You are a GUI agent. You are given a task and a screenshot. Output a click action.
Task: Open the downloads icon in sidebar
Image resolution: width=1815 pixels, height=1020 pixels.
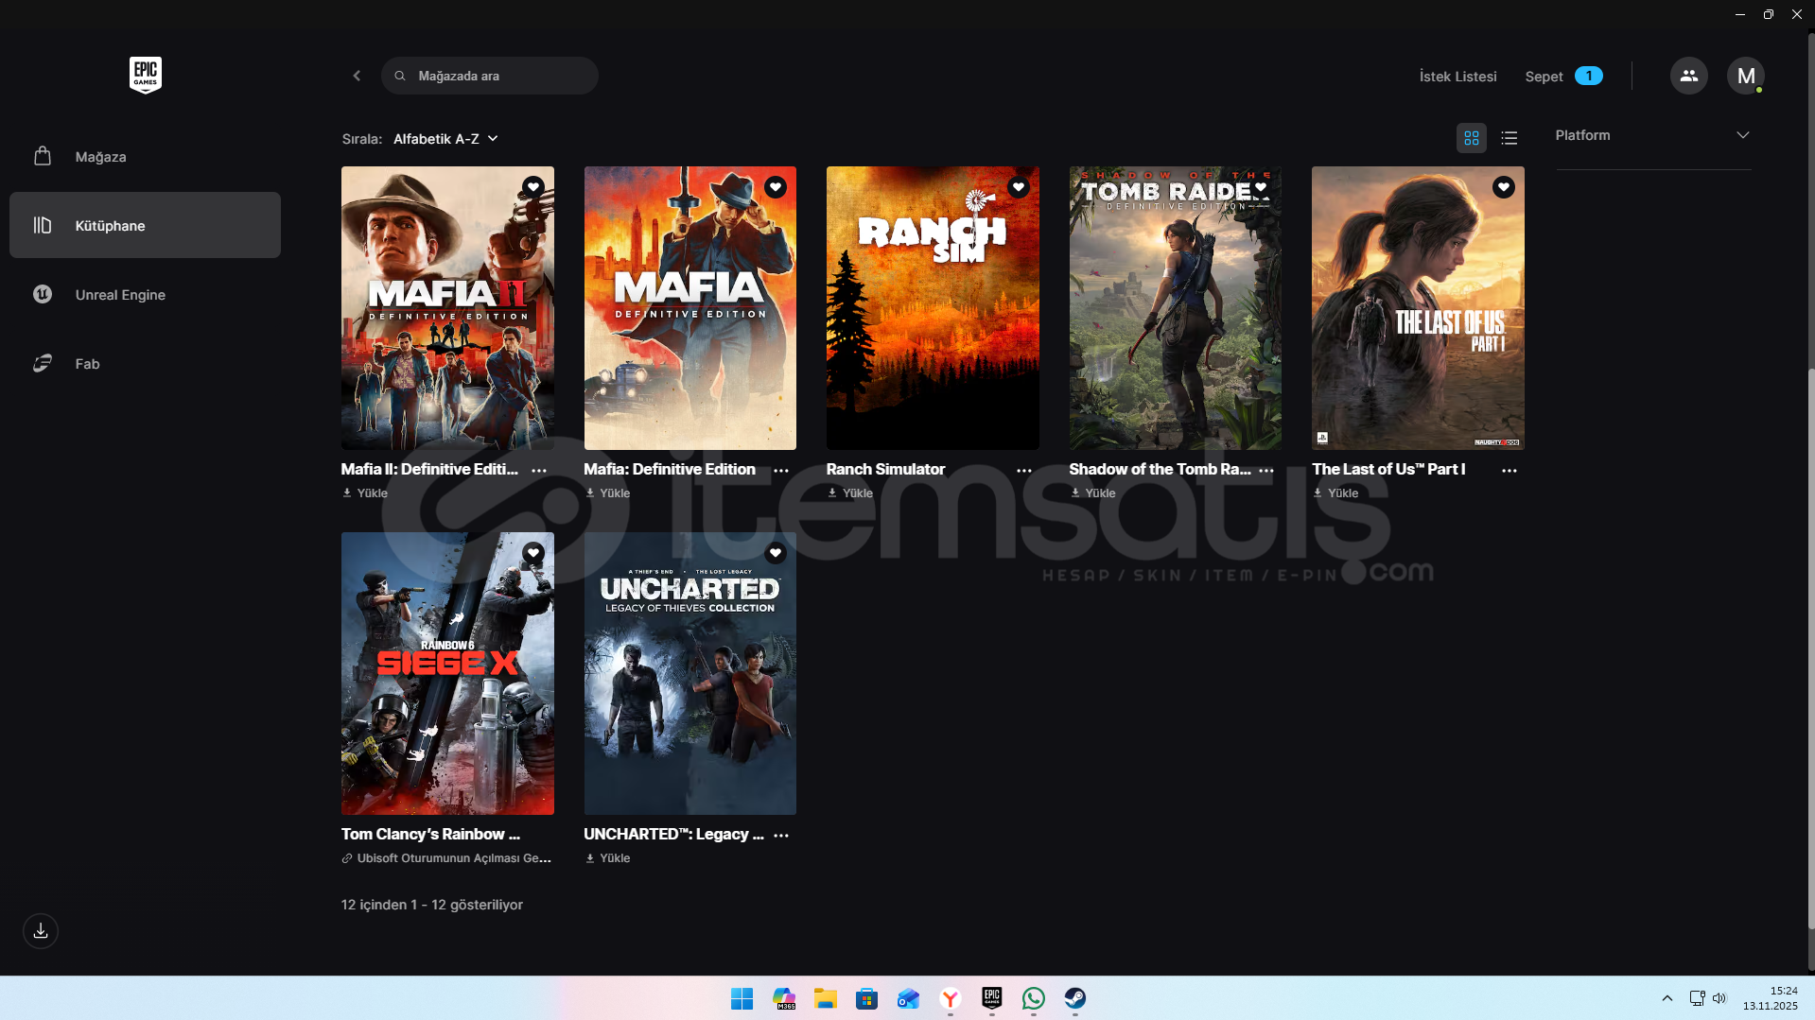pos(41,931)
